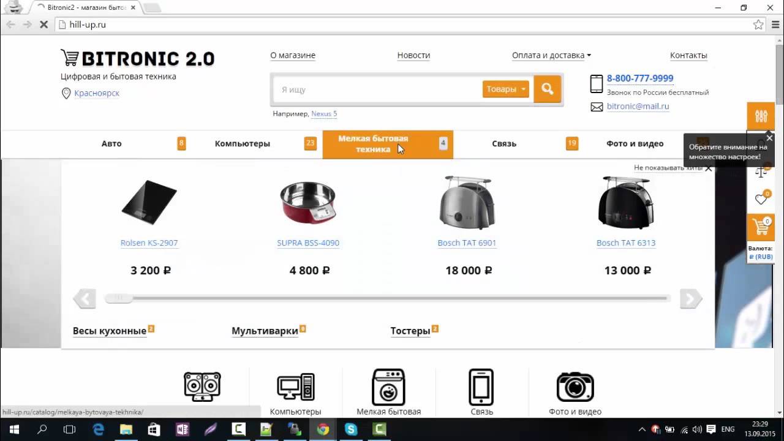
Task: Open Весы кухонные subcategory
Action: 110,331
